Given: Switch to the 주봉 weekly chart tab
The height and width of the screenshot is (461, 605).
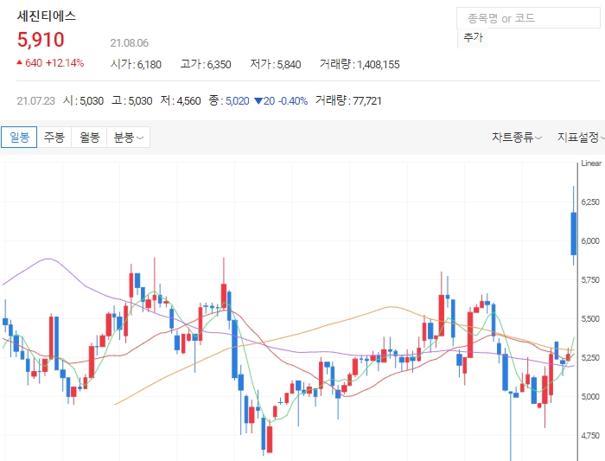Looking at the screenshot, I should point(54,137).
